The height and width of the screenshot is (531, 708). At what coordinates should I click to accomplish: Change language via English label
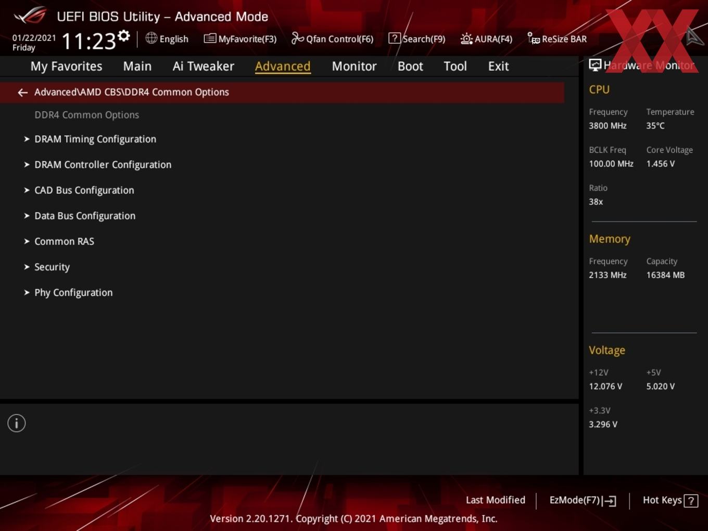tap(174, 39)
